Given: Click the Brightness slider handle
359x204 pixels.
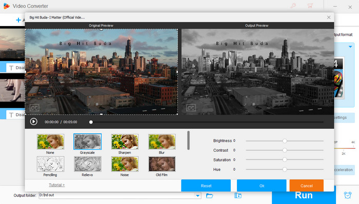Looking at the screenshot, I should 285,141.
